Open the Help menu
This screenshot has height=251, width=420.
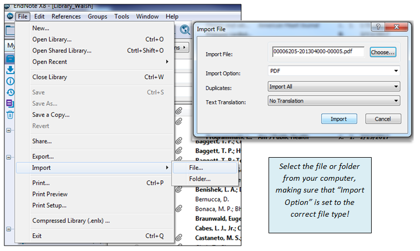point(172,17)
